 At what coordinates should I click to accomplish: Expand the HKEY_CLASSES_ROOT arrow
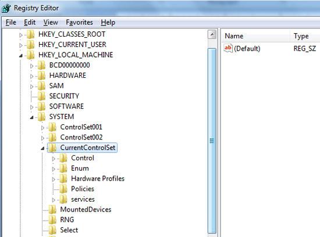click(x=21, y=35)
